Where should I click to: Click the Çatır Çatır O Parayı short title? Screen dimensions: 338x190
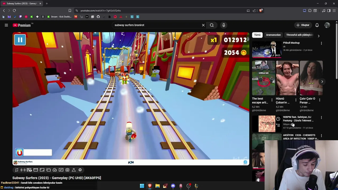(307, 101)
